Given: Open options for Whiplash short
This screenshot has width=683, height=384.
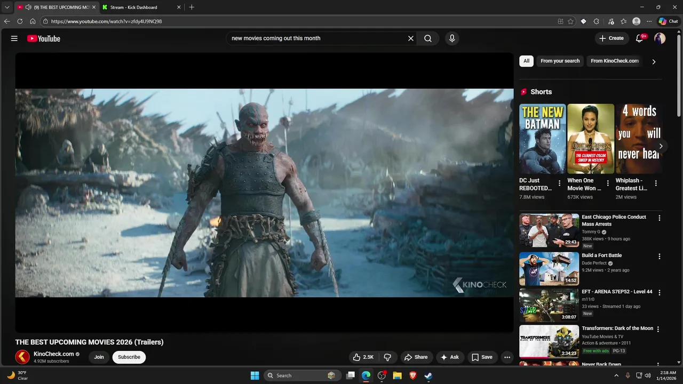Looking at the screenshot, I should 656,183.
